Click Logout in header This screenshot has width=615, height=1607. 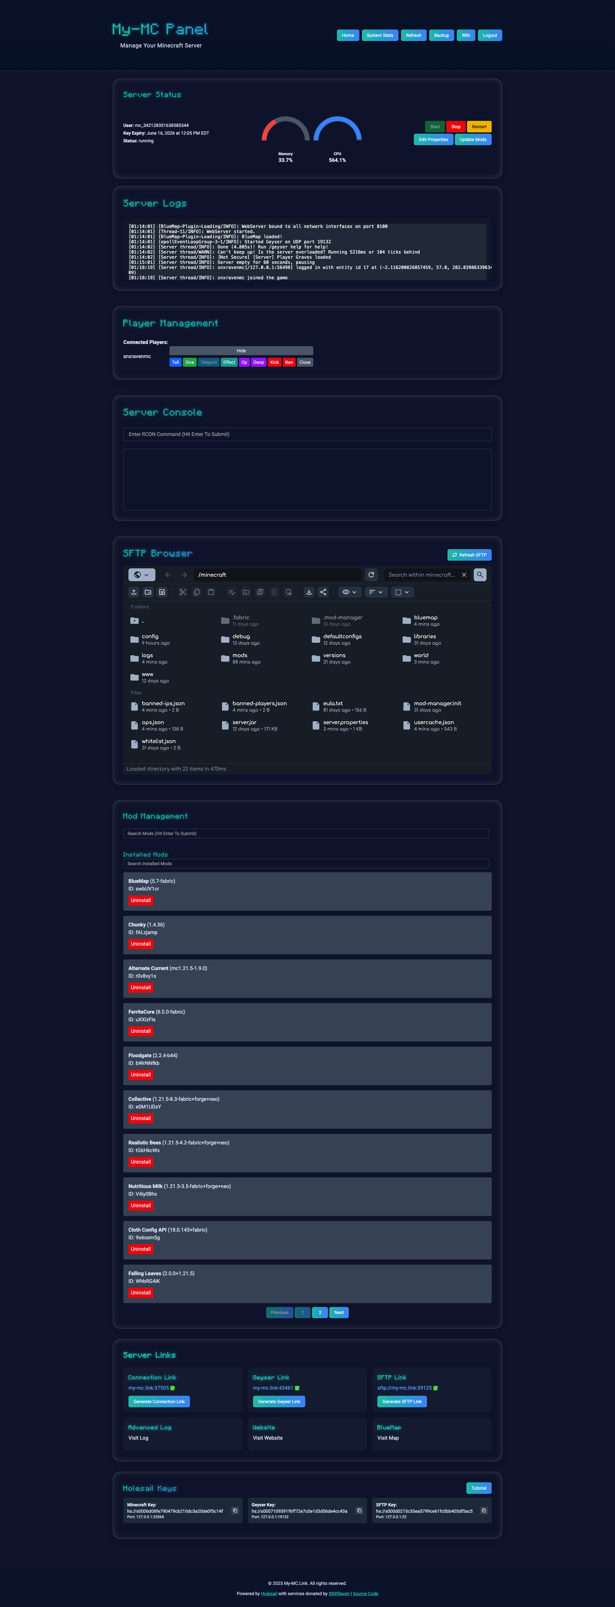490,36
